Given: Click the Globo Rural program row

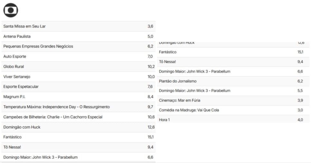Looking at the screenshot, I should (79, 67).
